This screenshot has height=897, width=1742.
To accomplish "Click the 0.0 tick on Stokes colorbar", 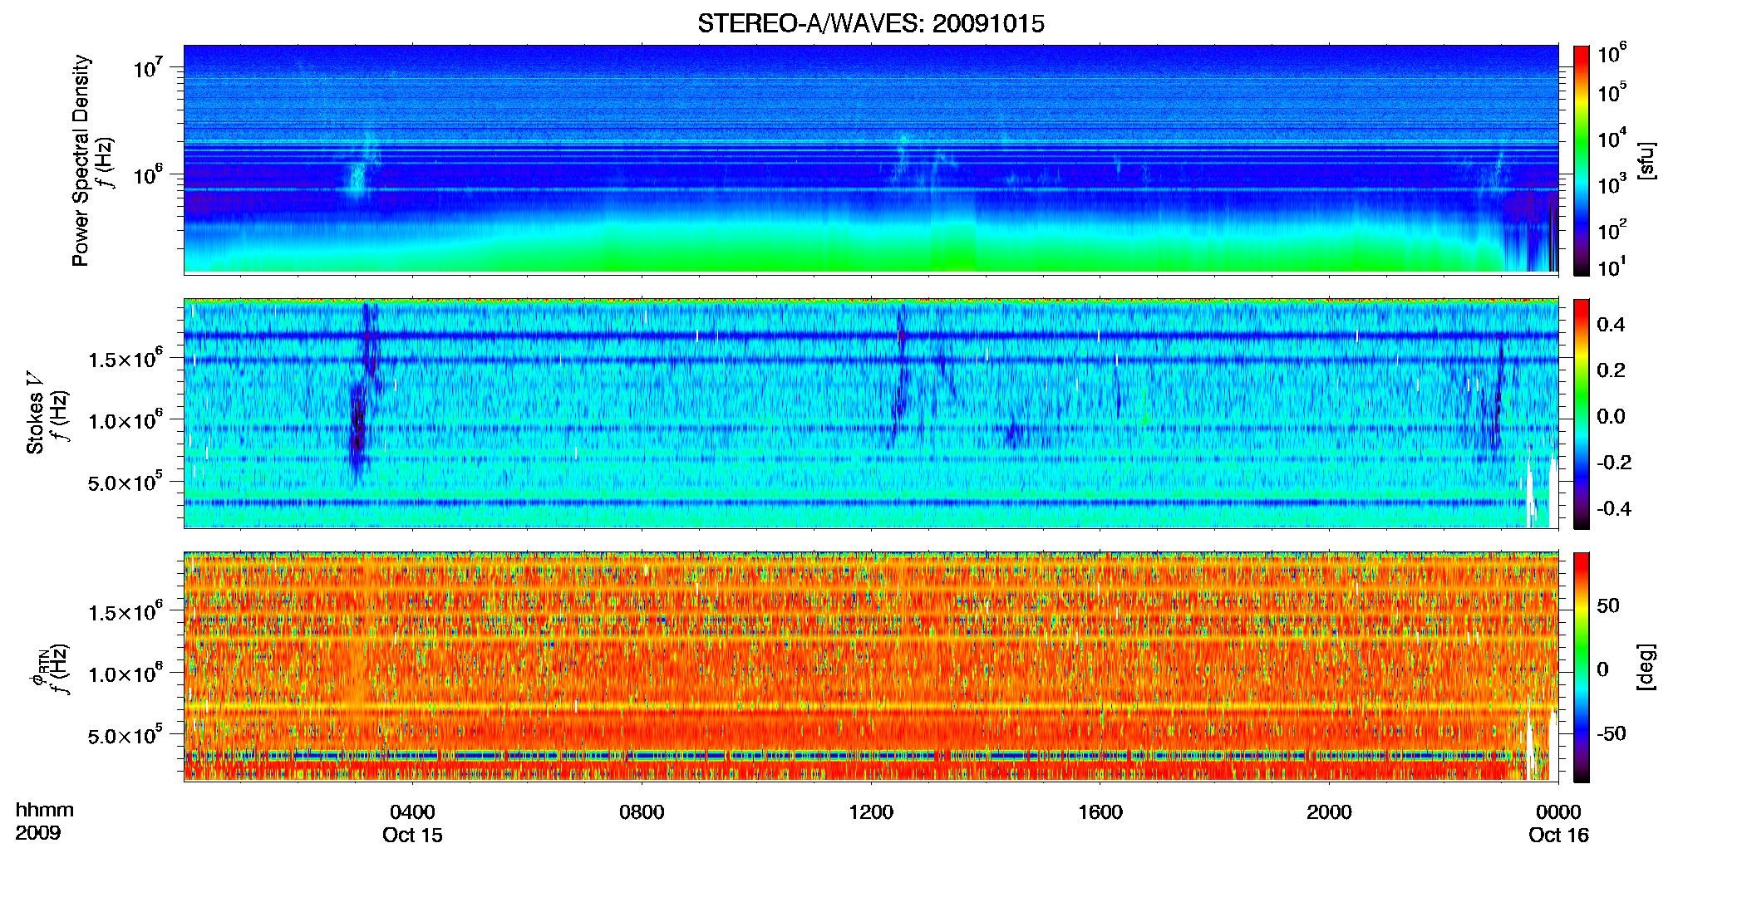I will tap(1611, 416).
